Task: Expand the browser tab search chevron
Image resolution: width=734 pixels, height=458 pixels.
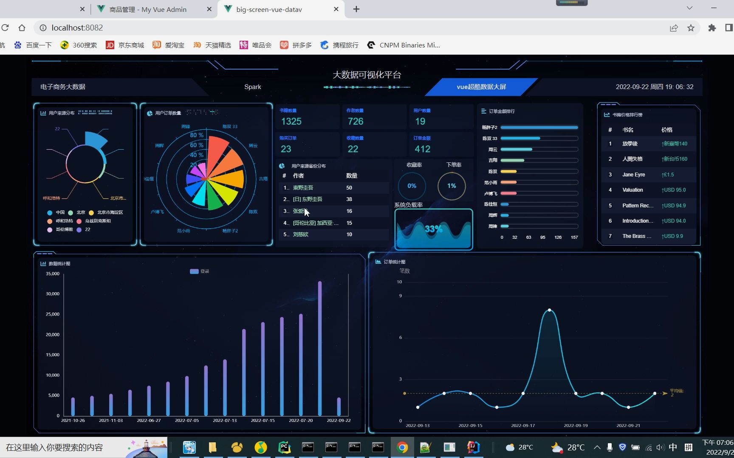Action: click(x=689, y=8)
